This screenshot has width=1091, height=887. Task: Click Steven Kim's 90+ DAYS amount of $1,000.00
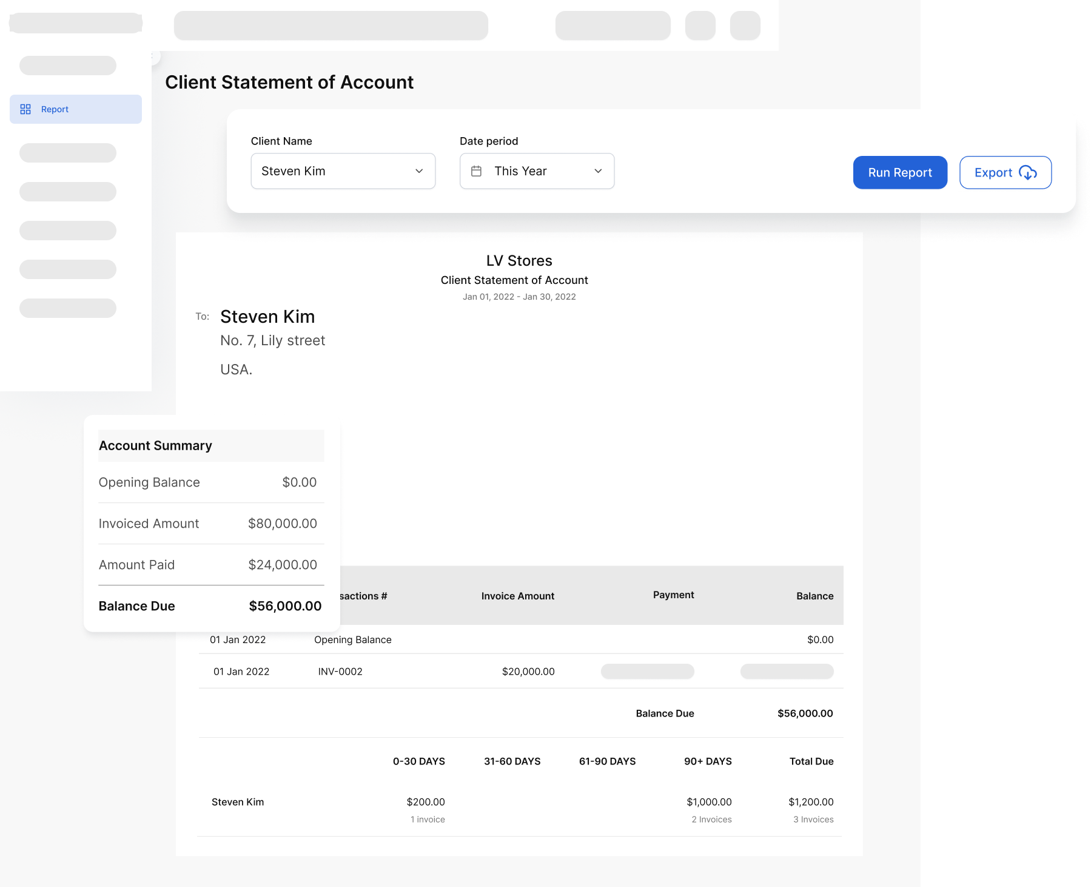click(709, 801)
